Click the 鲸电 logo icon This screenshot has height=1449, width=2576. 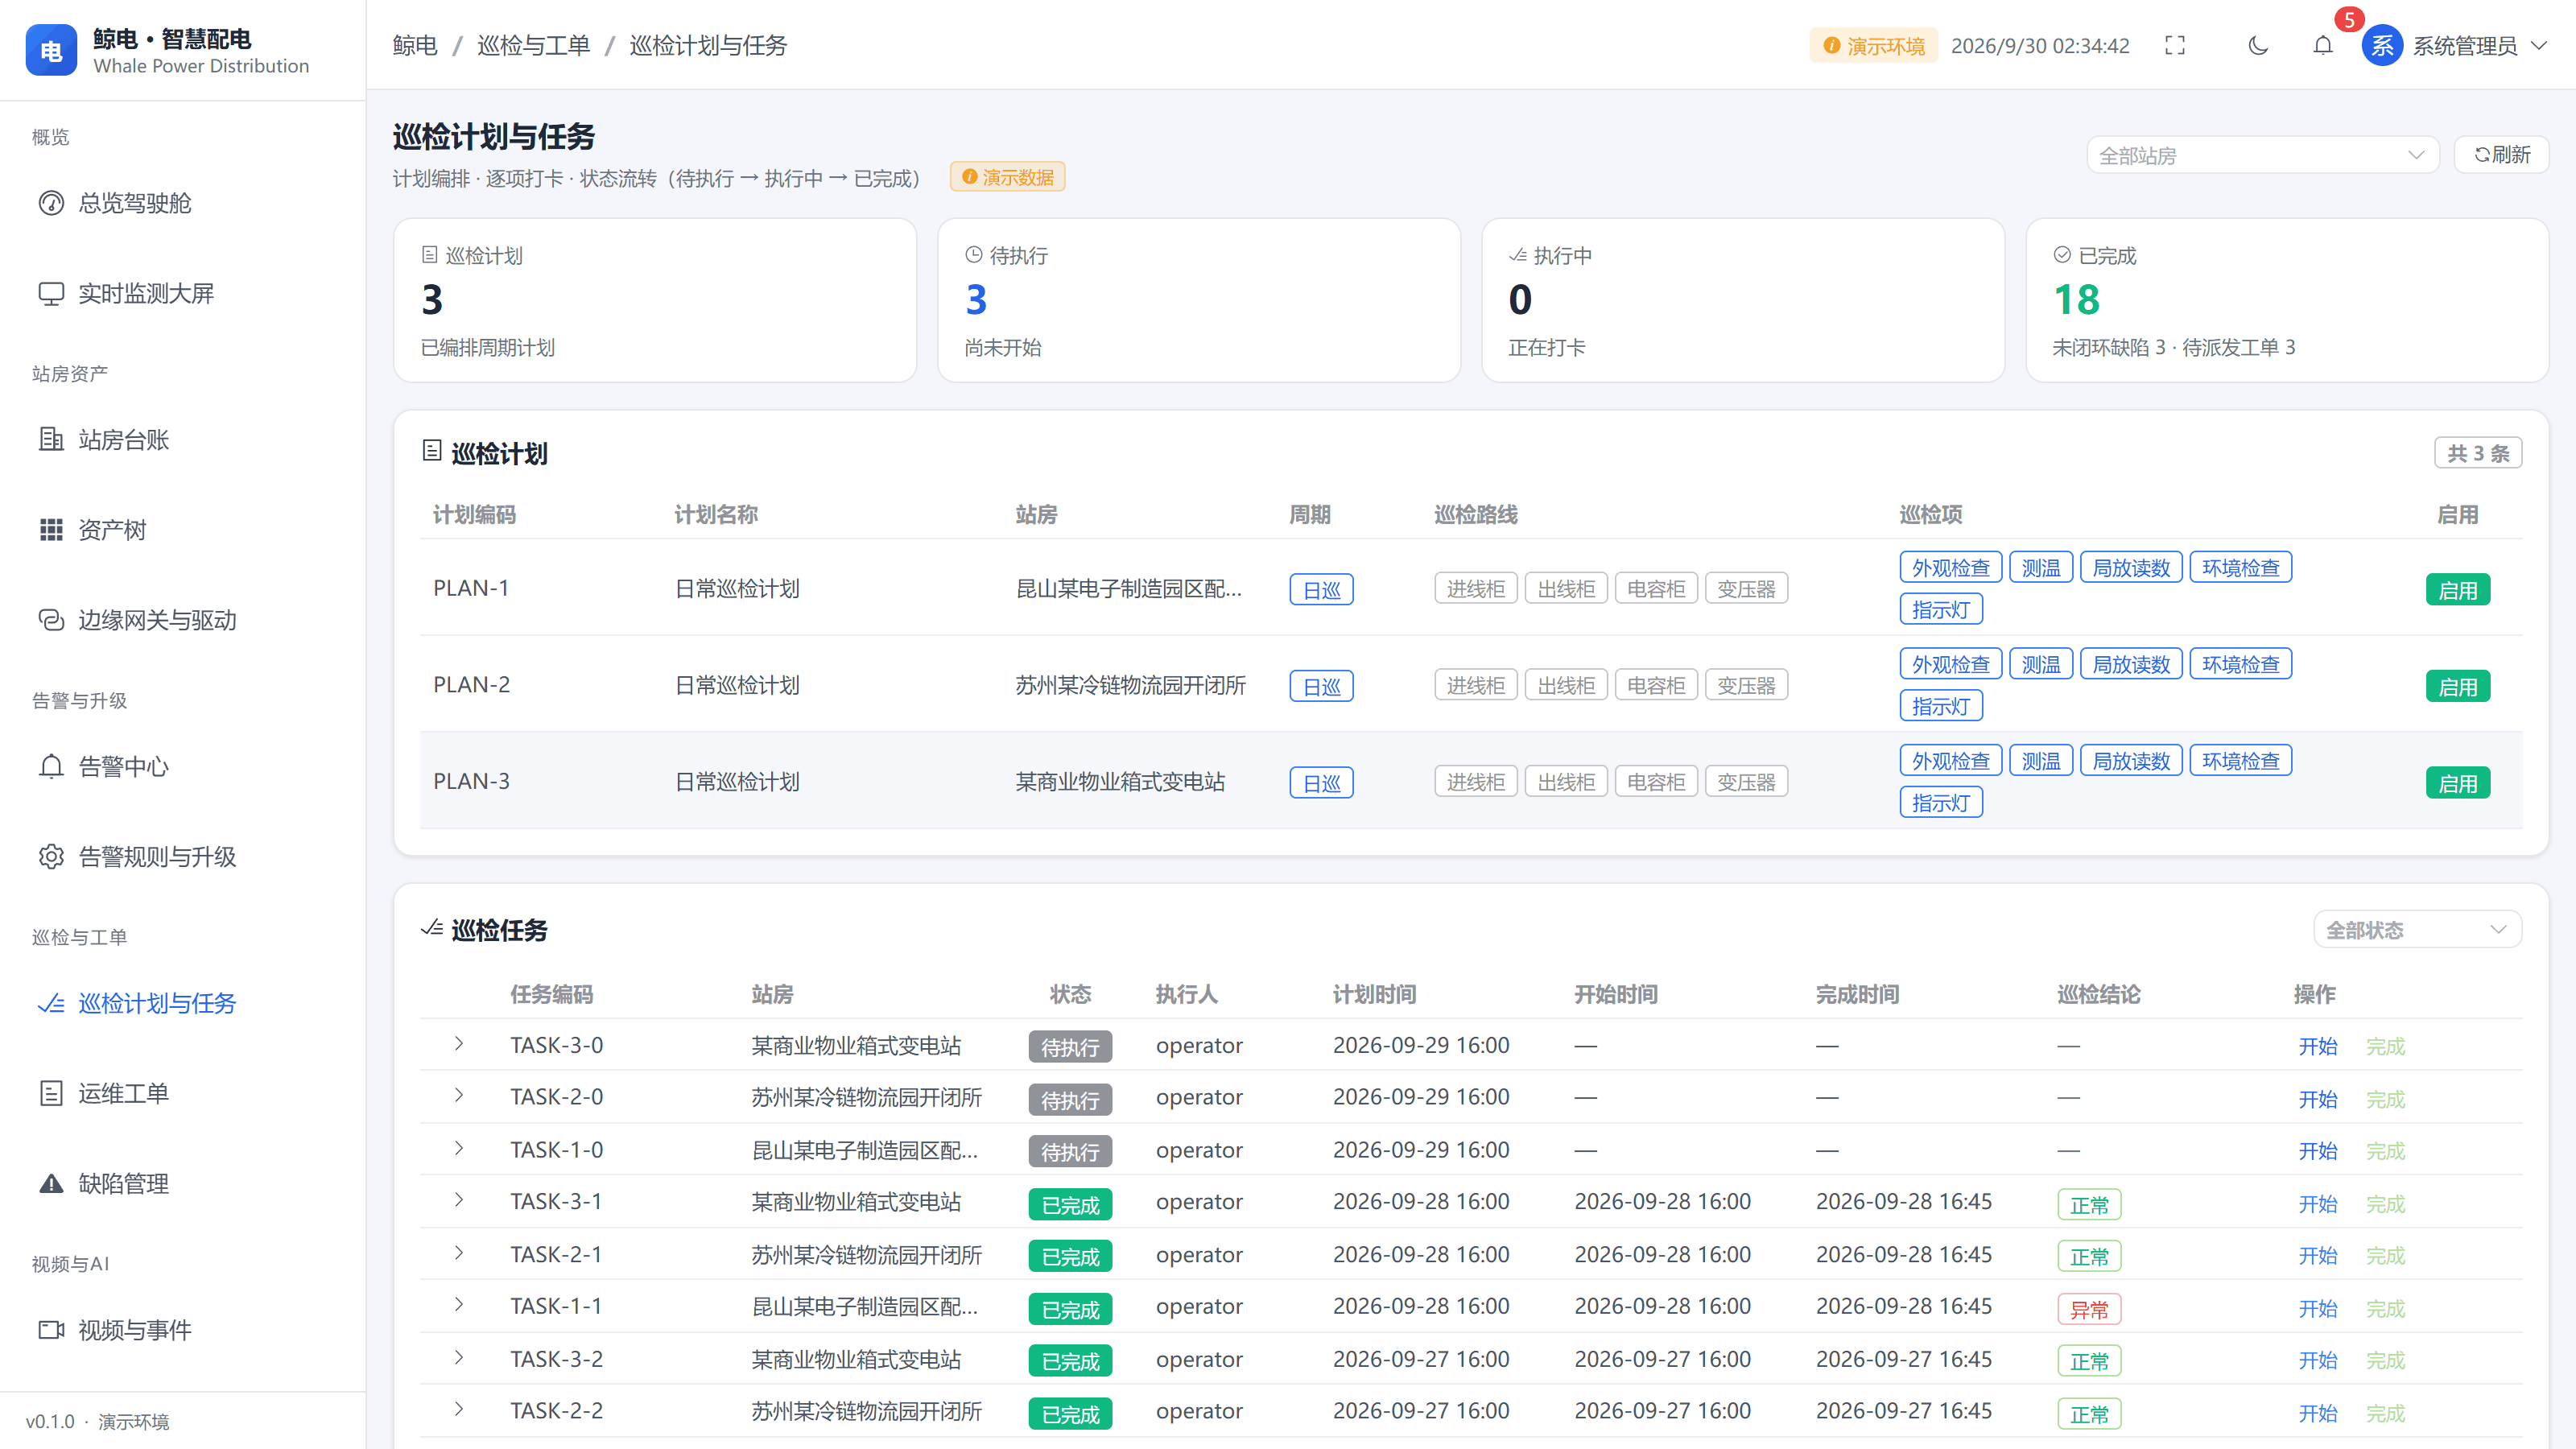51,50
